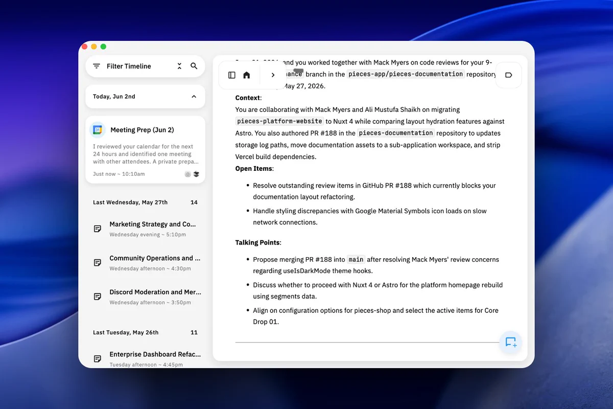
Task: Click the tag label icon top right
Action: (509, 75)
